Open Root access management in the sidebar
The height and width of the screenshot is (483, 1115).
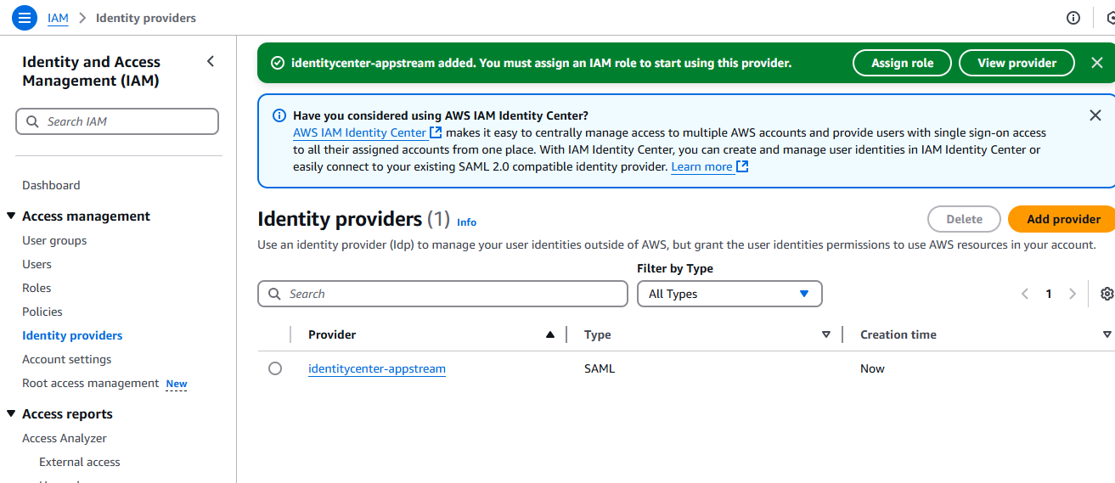pyautogui.click(x=90, y=383)
